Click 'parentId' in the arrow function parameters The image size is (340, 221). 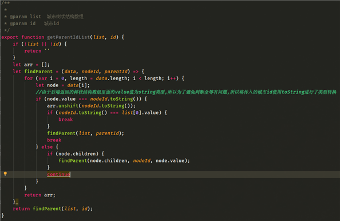click(x=116, y=72)
